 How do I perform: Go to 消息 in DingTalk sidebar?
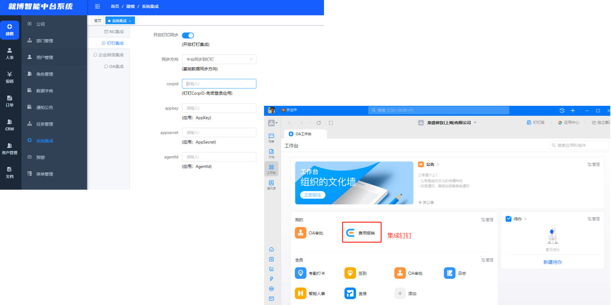[271, 138]
